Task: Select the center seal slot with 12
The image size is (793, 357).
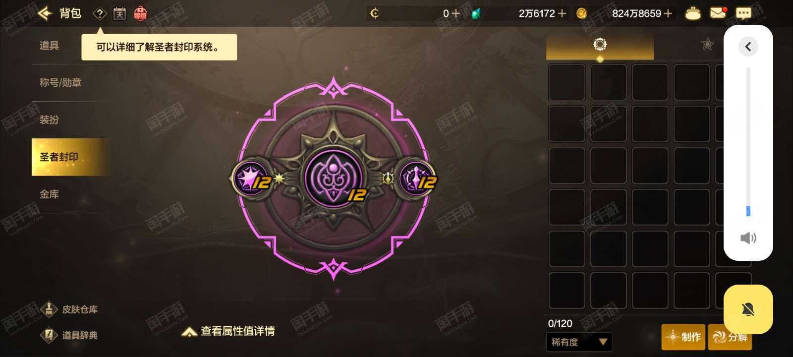Action: pyautogui.click(x=335, y=177)
